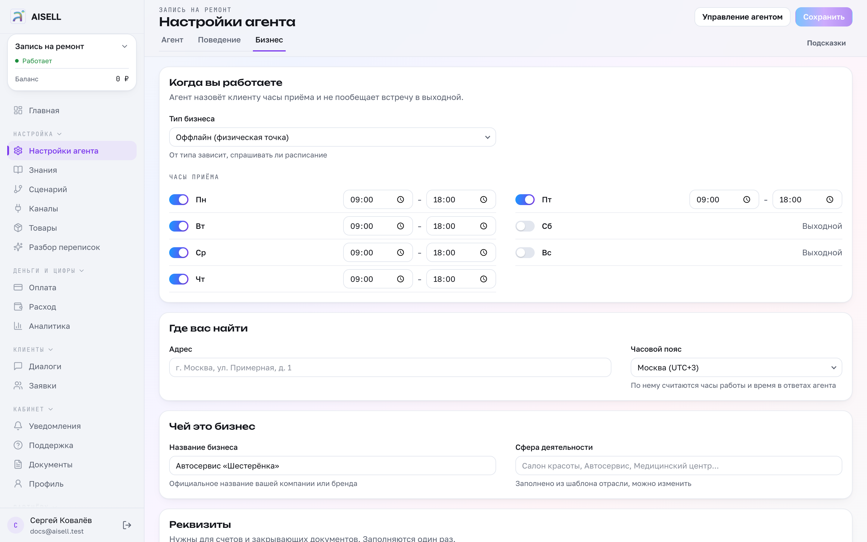Click the Оплата card icon
This screenshot has height=542, width=867.
click(x=18, y=288)
